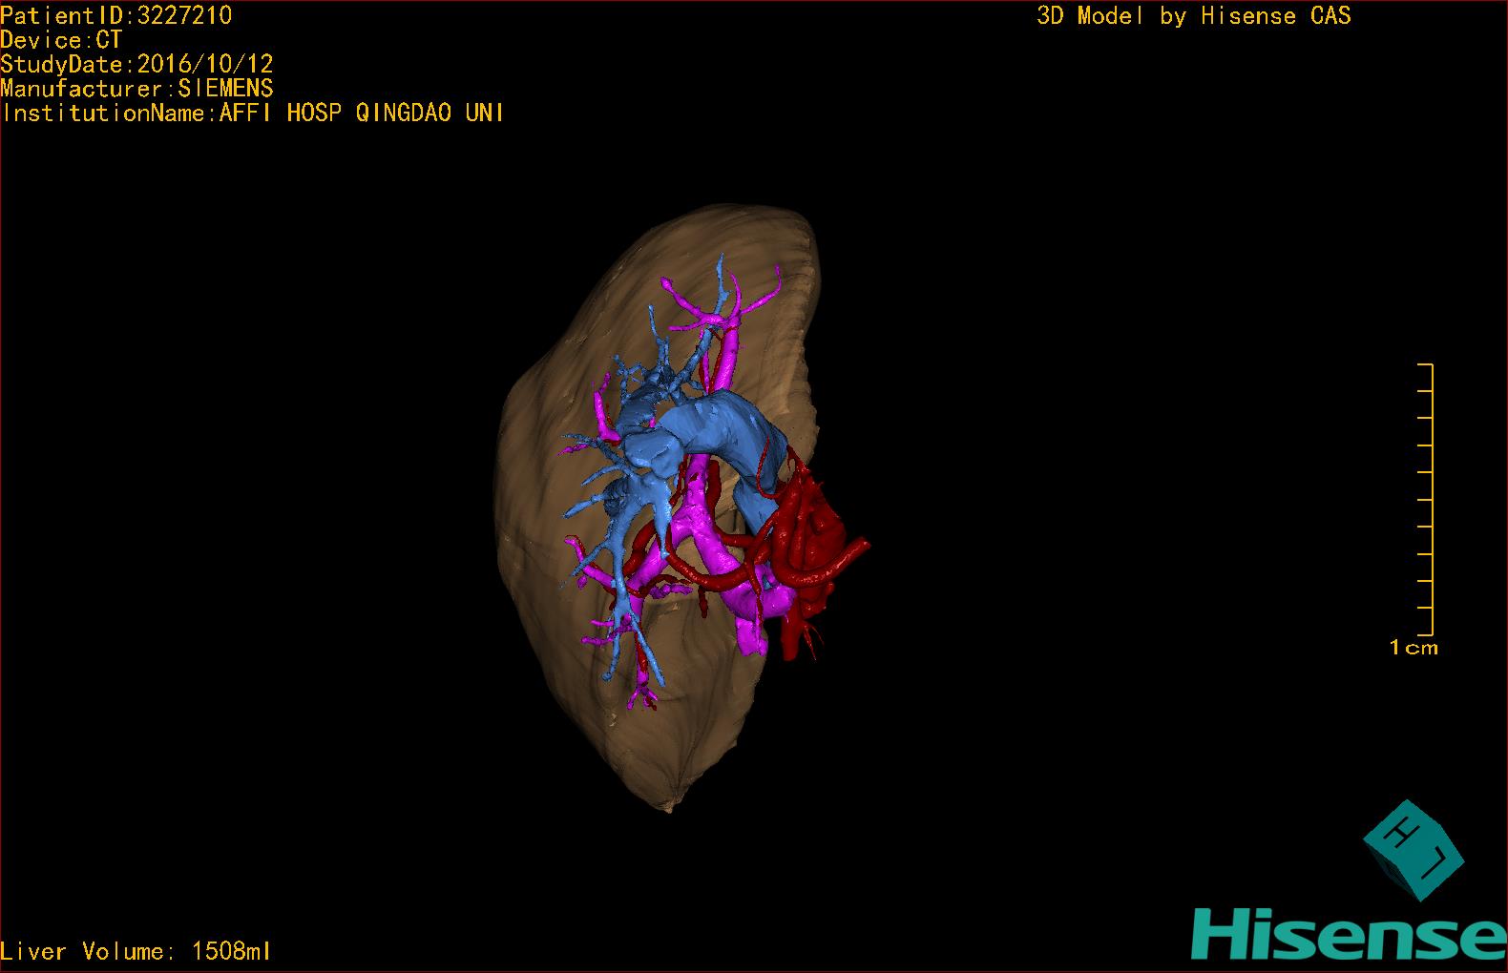The width and height of the screenshot is (1508, 973).
Task: Click the L face of orientation cube
Action: pos(1435,866)
